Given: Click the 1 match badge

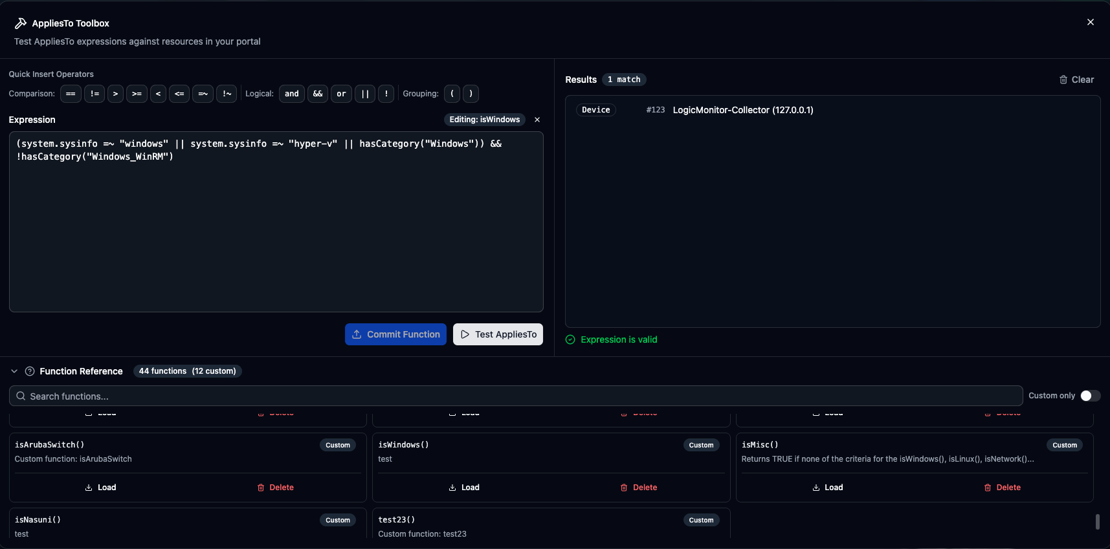Looking at the screenshot, I should 624,80.
